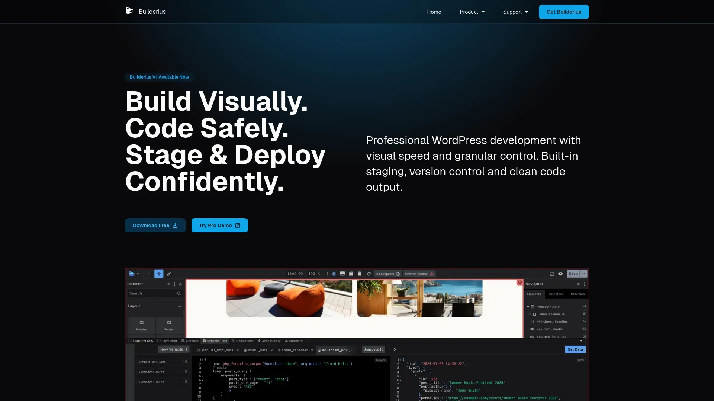Insert the Header layout element
This screenshot has width=714, height=401.
(x=142, y=326)
